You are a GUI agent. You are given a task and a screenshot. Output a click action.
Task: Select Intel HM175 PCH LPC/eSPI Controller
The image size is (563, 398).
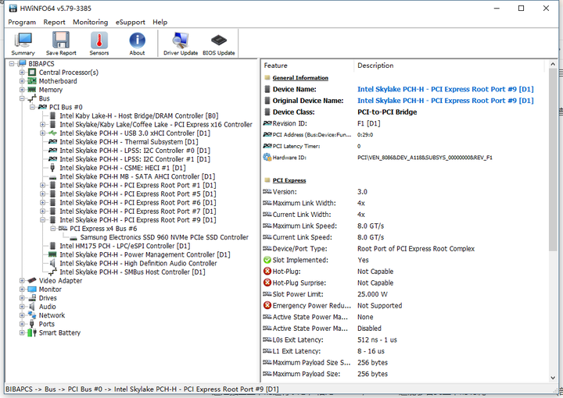point(125,246)
